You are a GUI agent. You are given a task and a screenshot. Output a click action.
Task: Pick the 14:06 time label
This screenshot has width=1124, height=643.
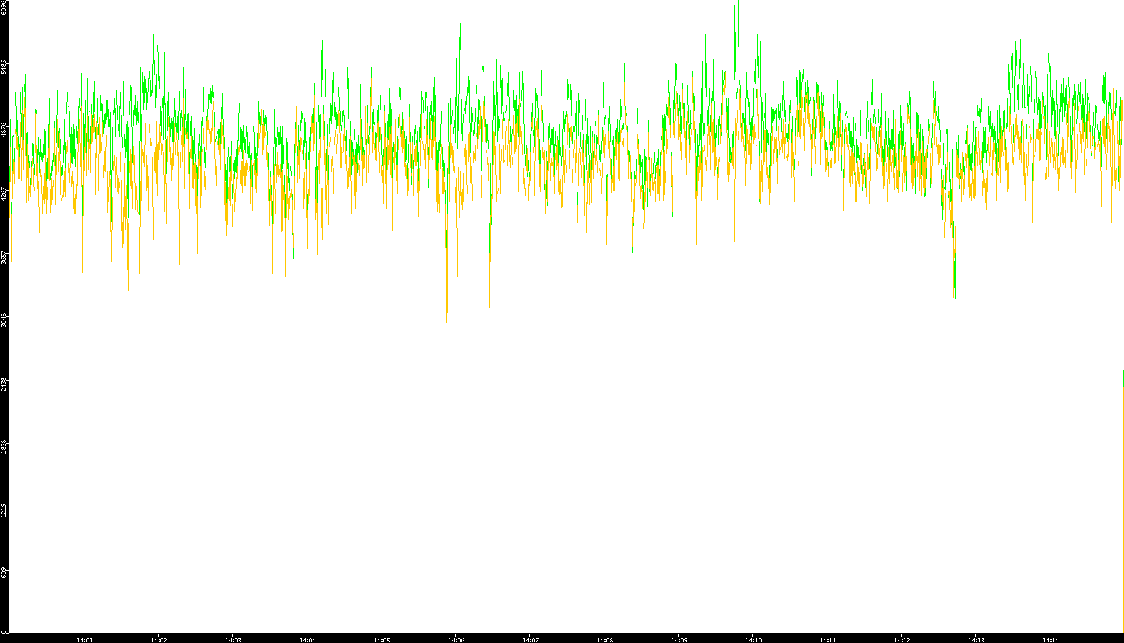tap(456, 640)
